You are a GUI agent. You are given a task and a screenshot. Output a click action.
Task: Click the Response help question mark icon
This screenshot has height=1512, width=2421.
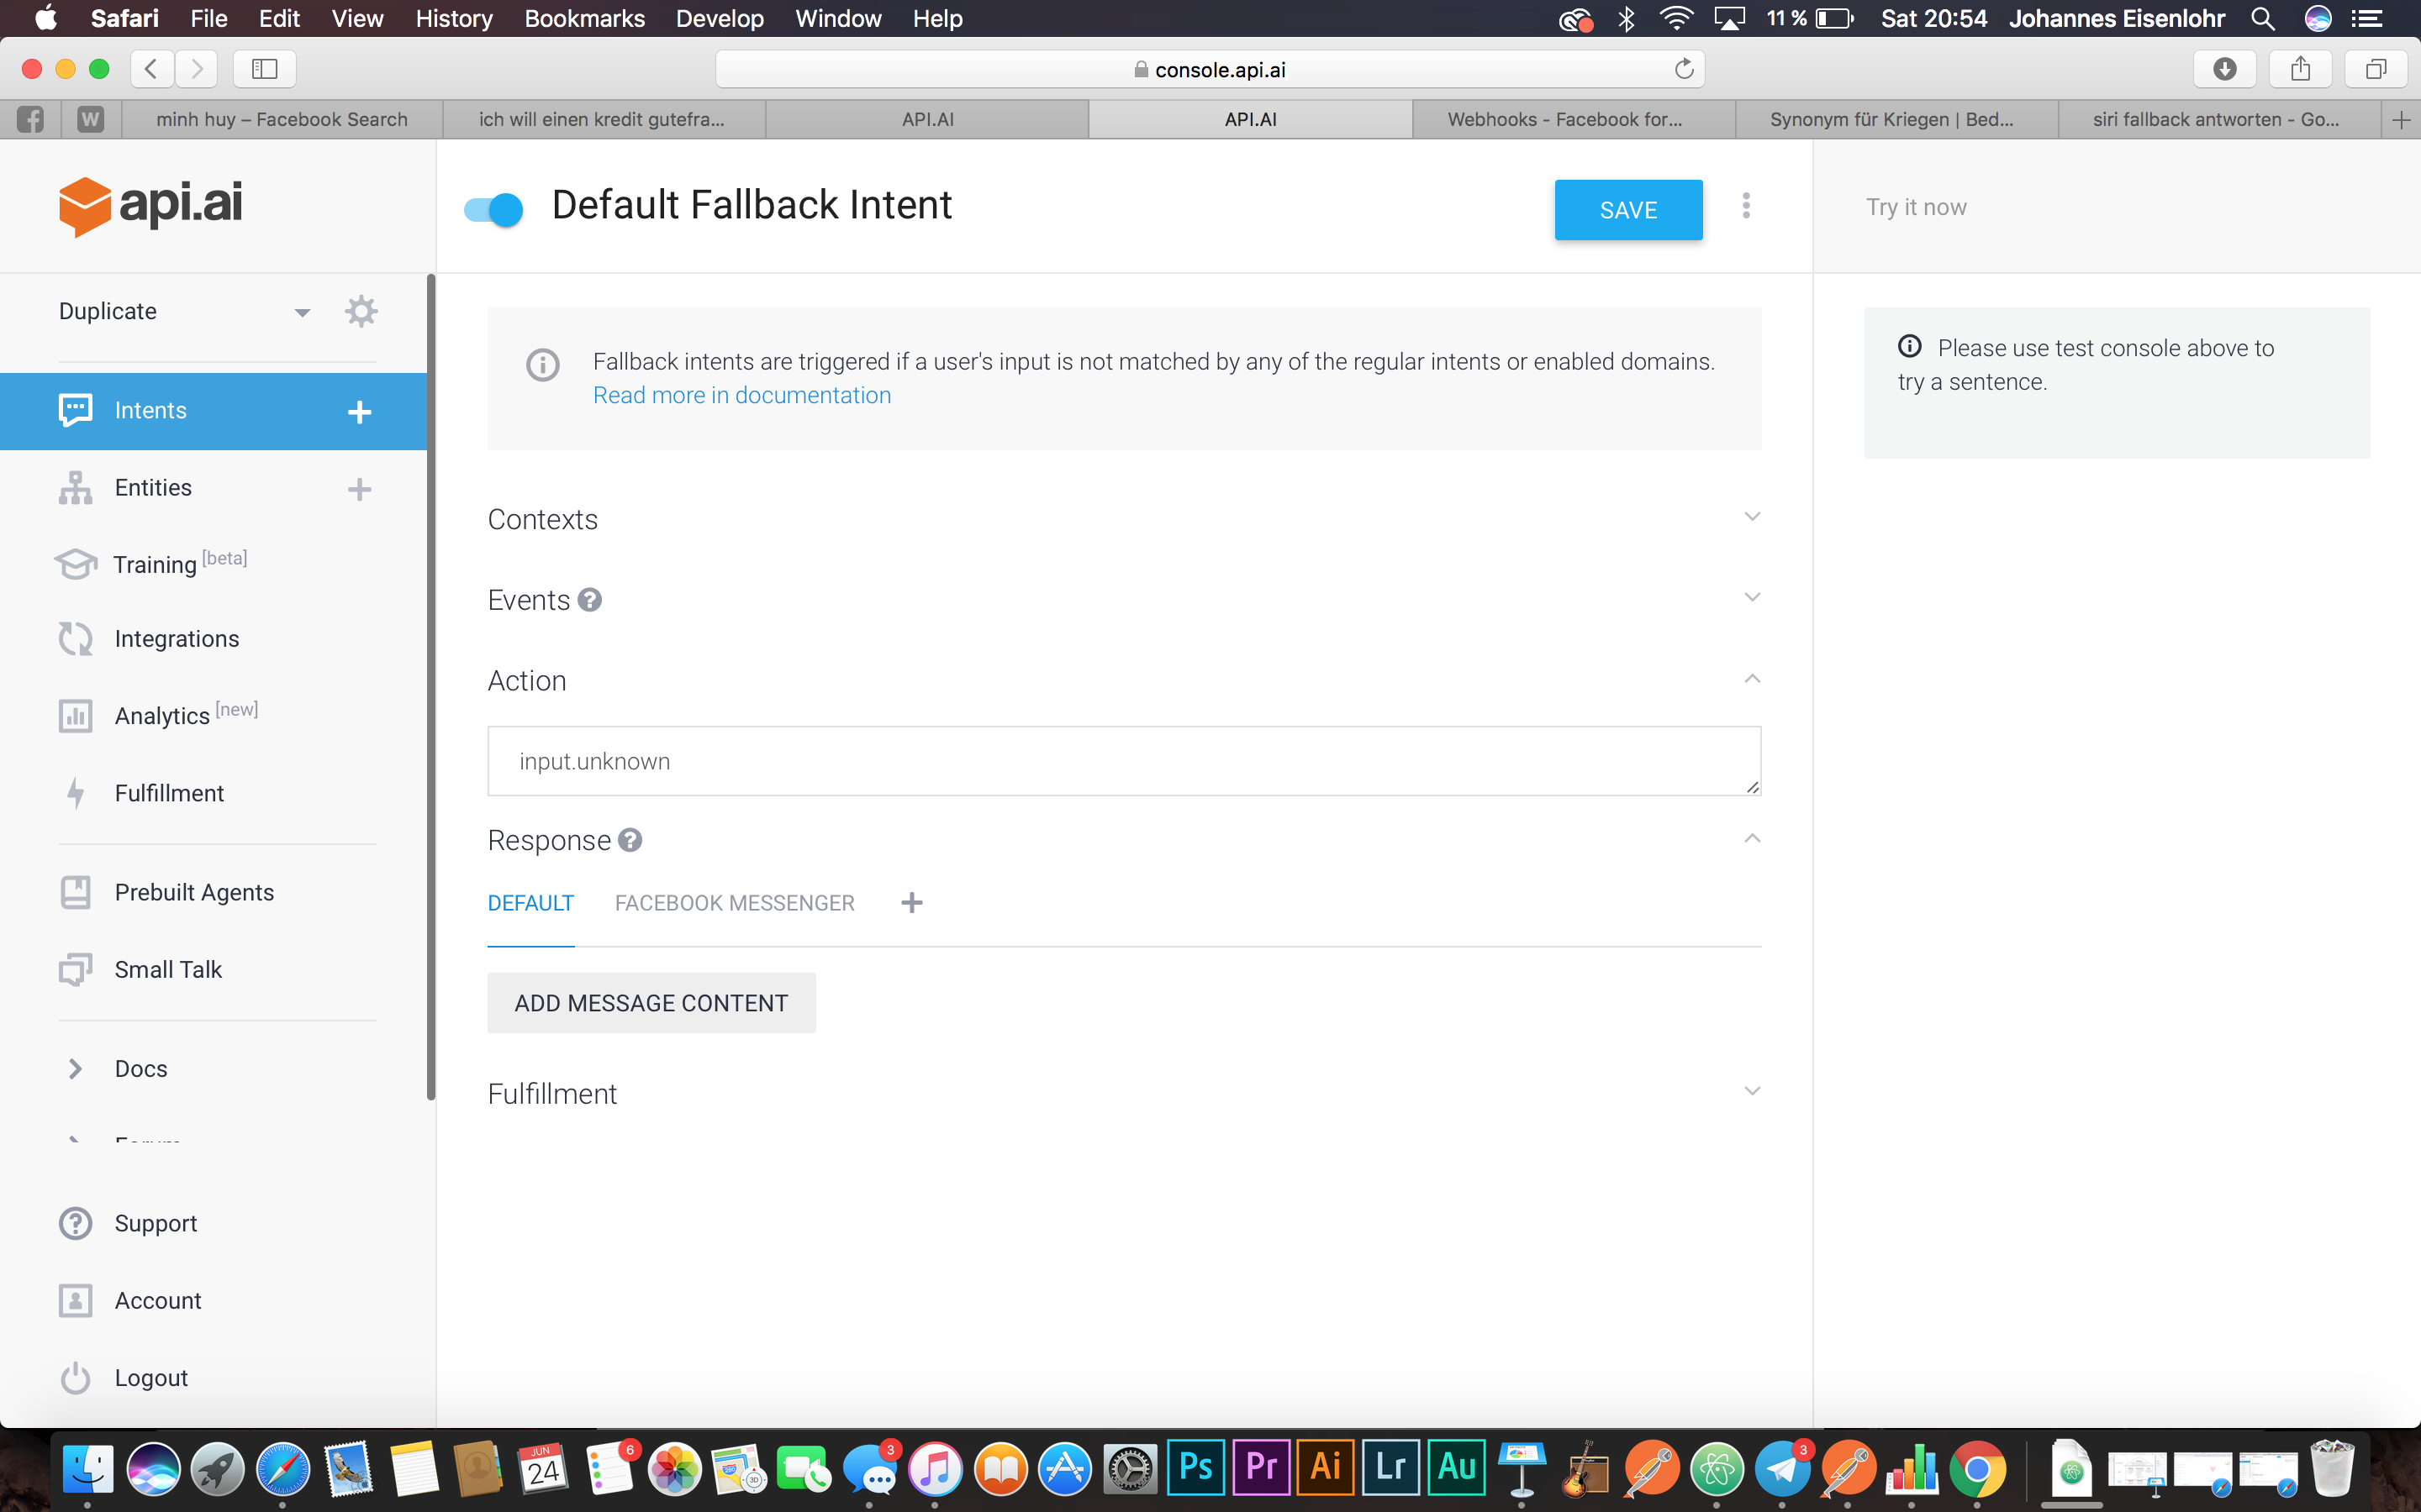[630, 840]
